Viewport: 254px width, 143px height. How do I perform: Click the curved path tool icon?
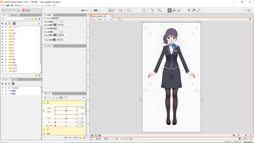(198, 10)
